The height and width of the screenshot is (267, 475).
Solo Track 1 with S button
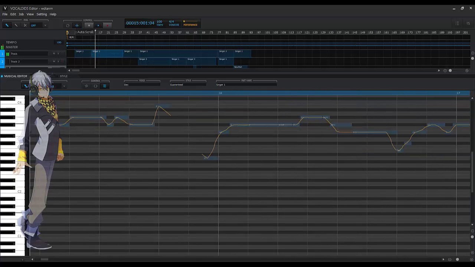[x=58, y=54]
